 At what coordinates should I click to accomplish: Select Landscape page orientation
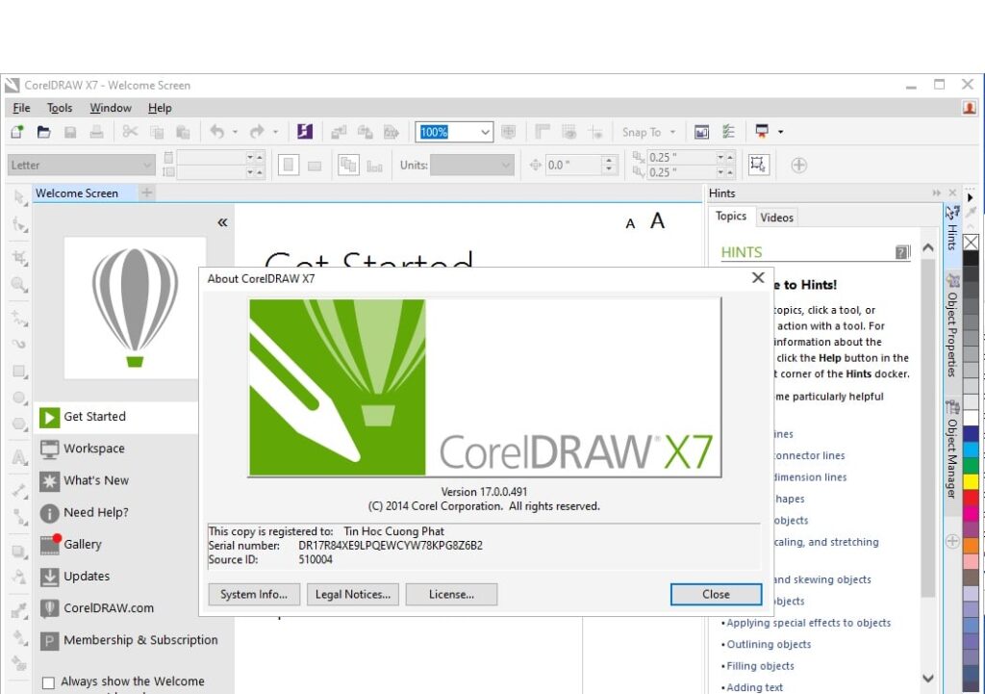(x=315, y=166)
